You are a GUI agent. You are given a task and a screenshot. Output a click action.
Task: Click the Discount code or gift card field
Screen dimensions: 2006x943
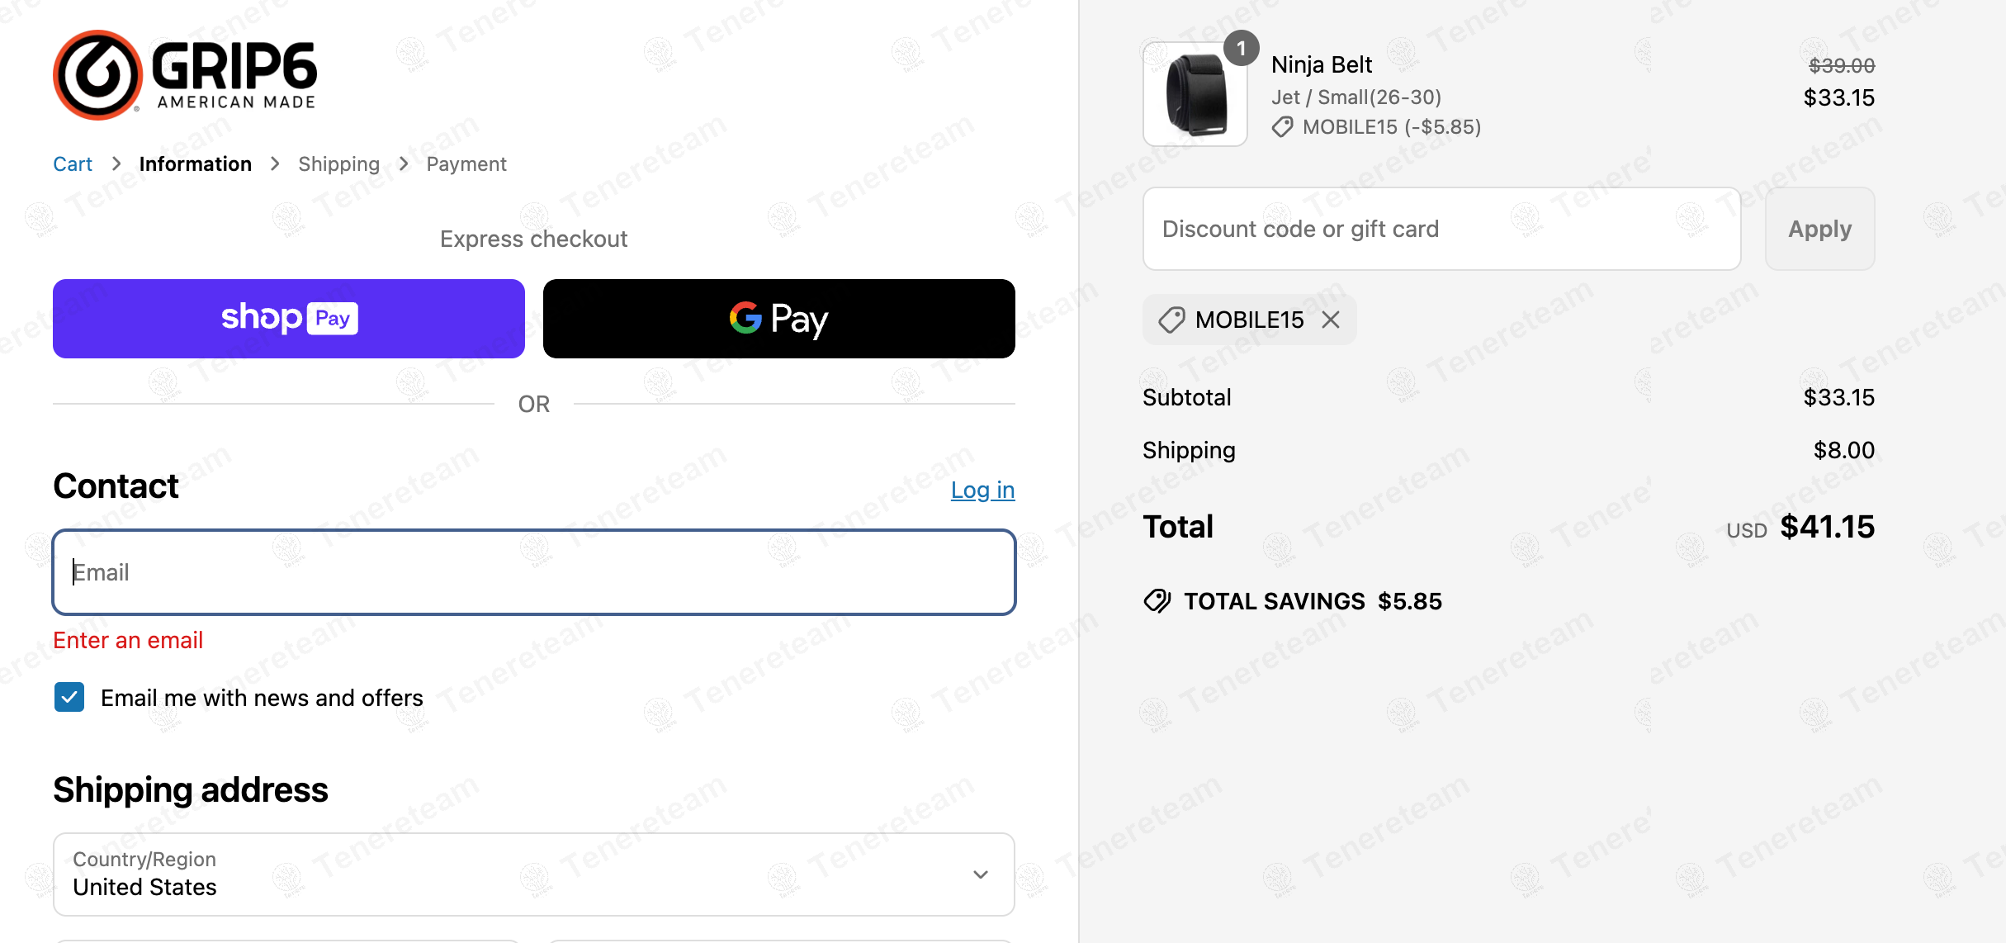click(x=1441, y=229)
